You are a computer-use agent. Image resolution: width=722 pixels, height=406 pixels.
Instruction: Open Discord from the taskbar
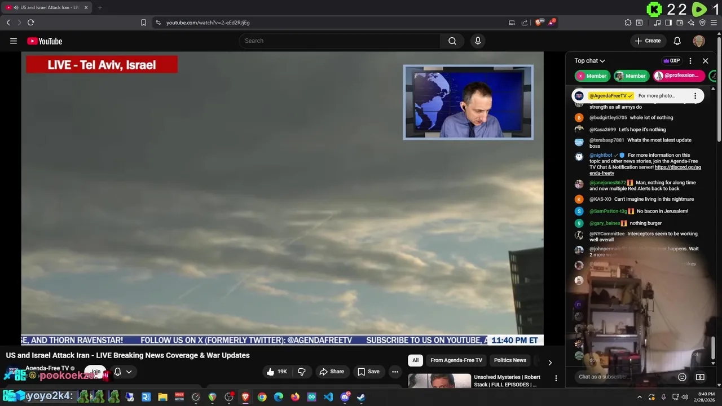coord(345,397)
